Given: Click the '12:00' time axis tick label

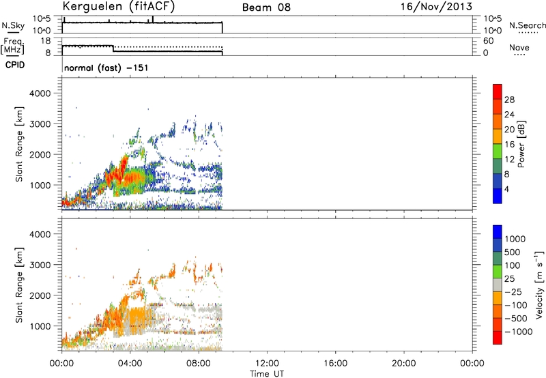Looking at the screenshot, I should point(267,364).
